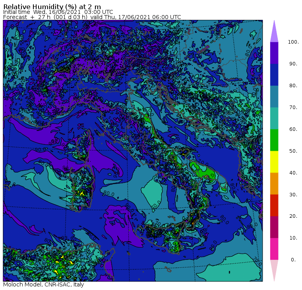Image resolution: width=302 pixels, height=290 pixels.
Task: Click the '0.' colorbar label
Action: (x=293, y=260)
